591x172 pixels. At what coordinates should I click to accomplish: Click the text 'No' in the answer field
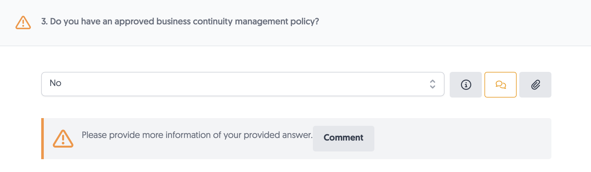55,83
